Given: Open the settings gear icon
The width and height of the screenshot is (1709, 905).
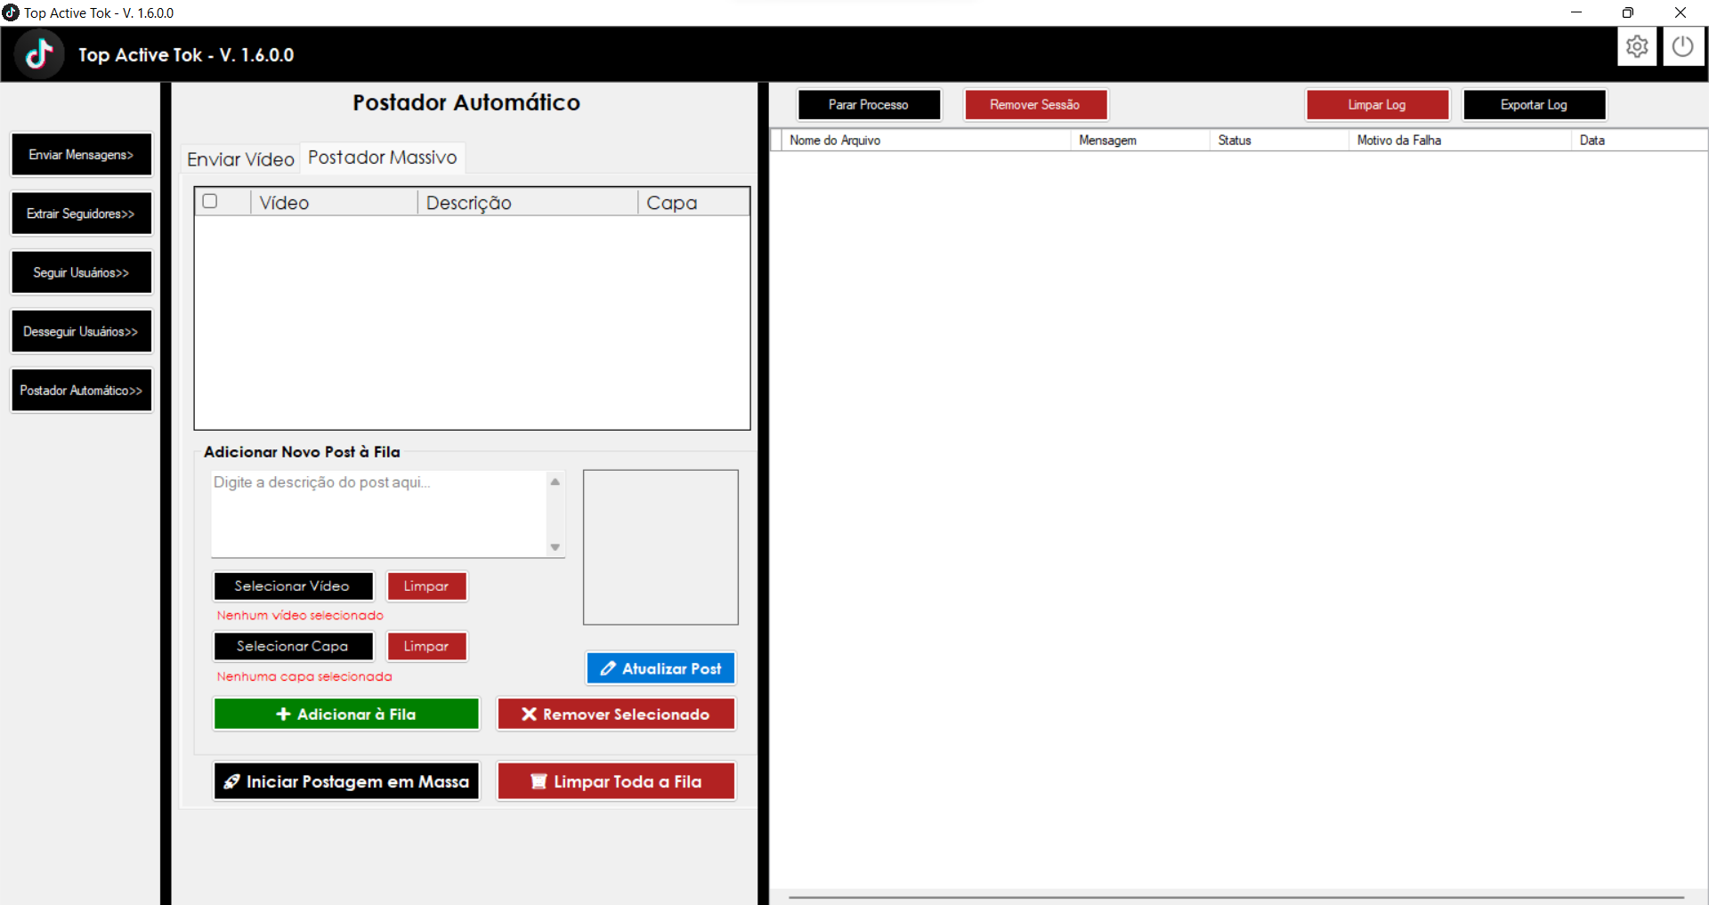Looking at the screenshot, I should (x=1637, y=46).
